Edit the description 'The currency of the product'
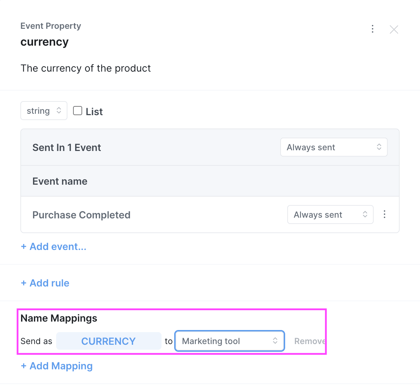 click(86, 68)
